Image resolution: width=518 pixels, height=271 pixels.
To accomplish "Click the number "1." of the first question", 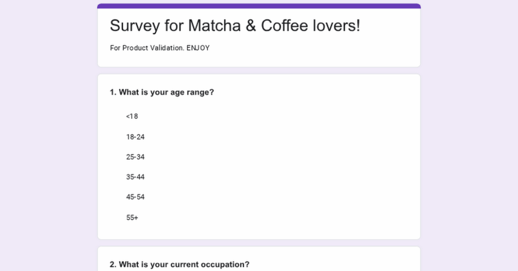I will (112, 92).
